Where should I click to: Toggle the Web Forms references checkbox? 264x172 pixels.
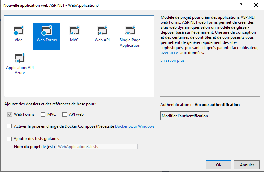(x=9, y=114)
